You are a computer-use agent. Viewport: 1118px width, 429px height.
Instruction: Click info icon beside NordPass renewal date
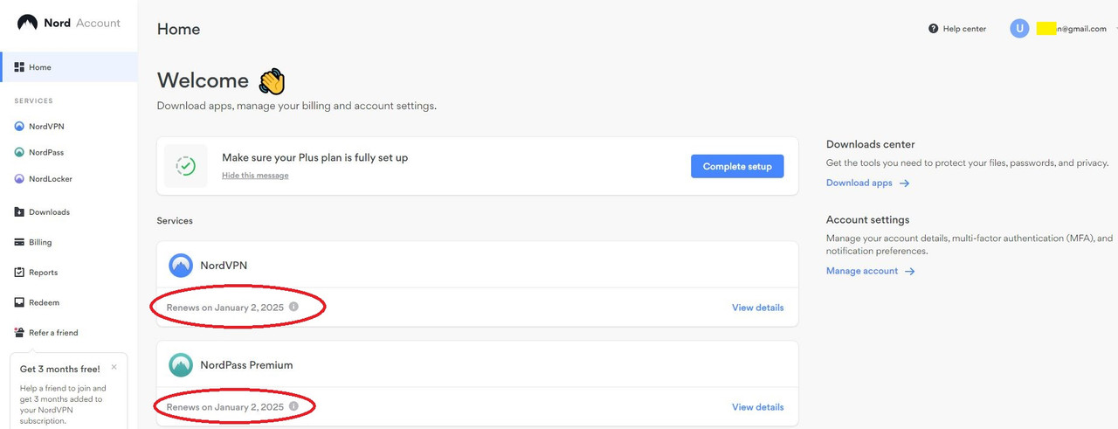tap(293, 406)
